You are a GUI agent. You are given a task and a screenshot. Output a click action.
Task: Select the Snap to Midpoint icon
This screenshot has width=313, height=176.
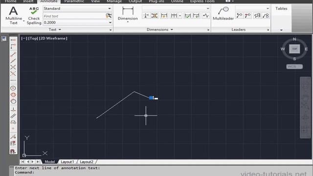point(13,61)
